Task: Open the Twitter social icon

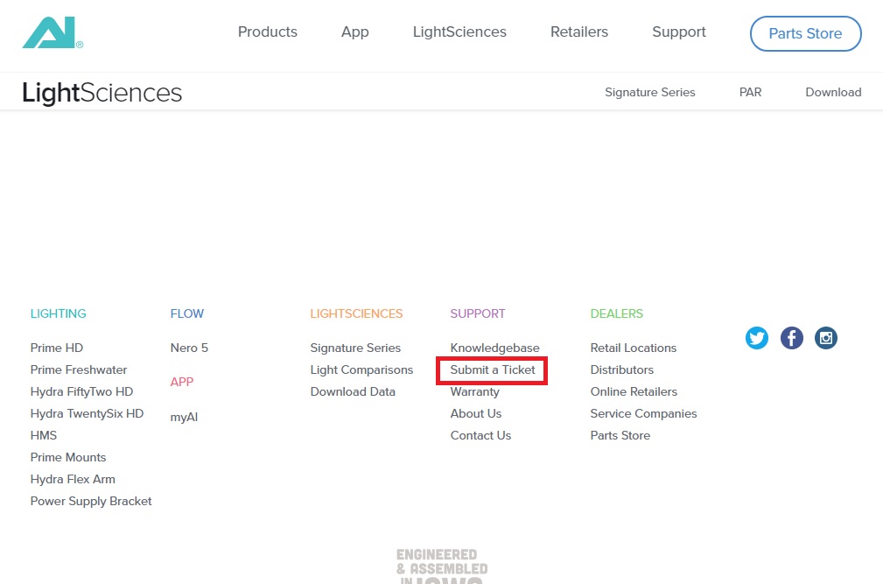Action: pos(757,338)
